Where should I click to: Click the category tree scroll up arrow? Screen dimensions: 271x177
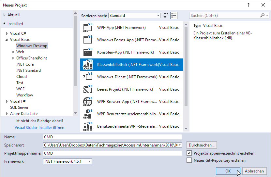[x=75, y=13]
